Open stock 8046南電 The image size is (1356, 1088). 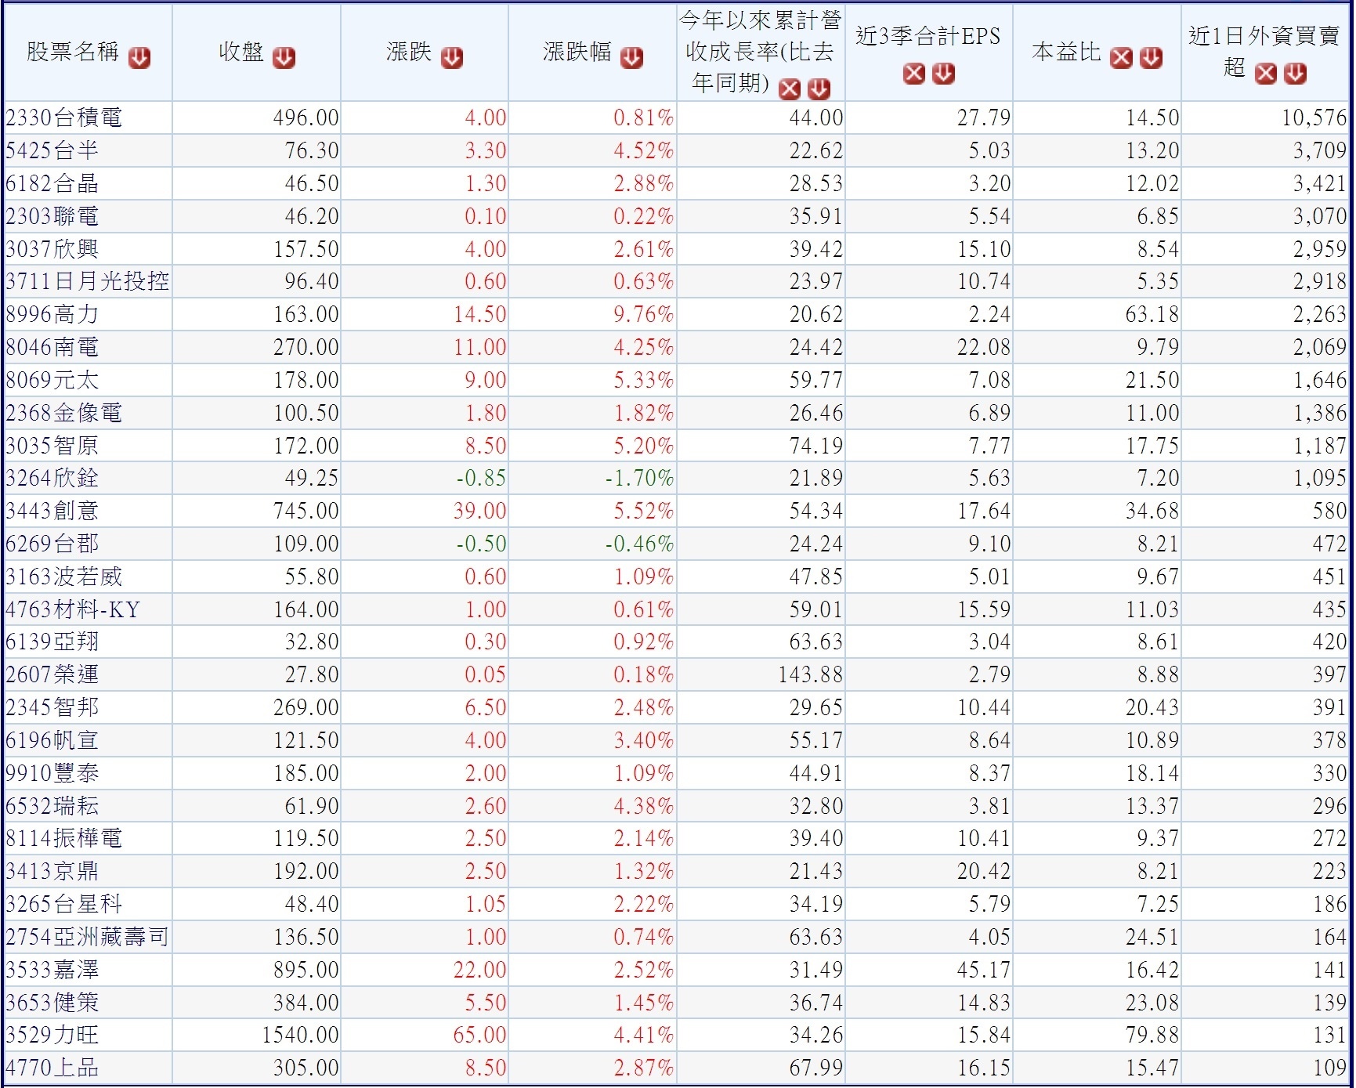point(52,347)
